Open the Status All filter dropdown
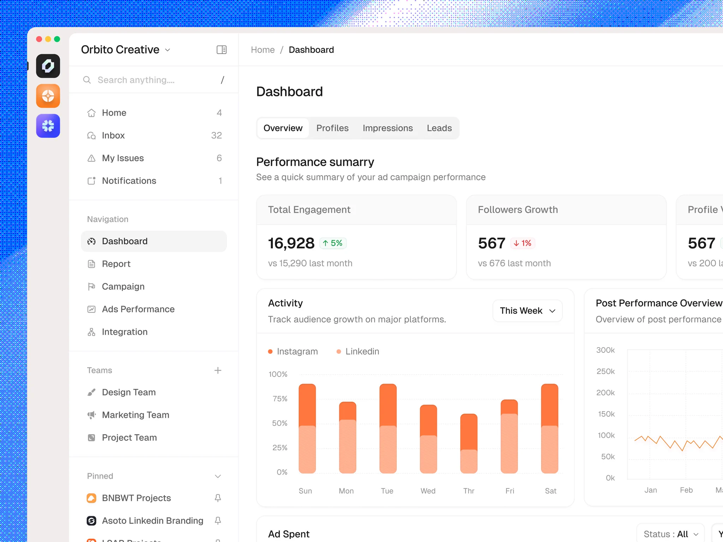The image size is (723, 542). [671, 534]
